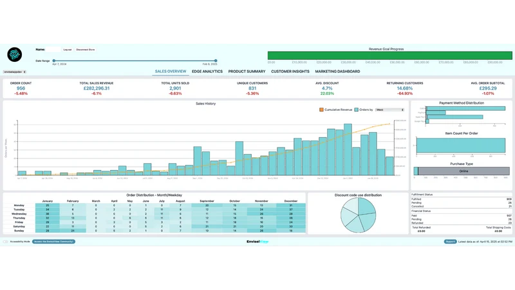Viewport: 515px width, 290px height.
Task: Click Total Units Sold value 2,901
Action: coord(175,88)
